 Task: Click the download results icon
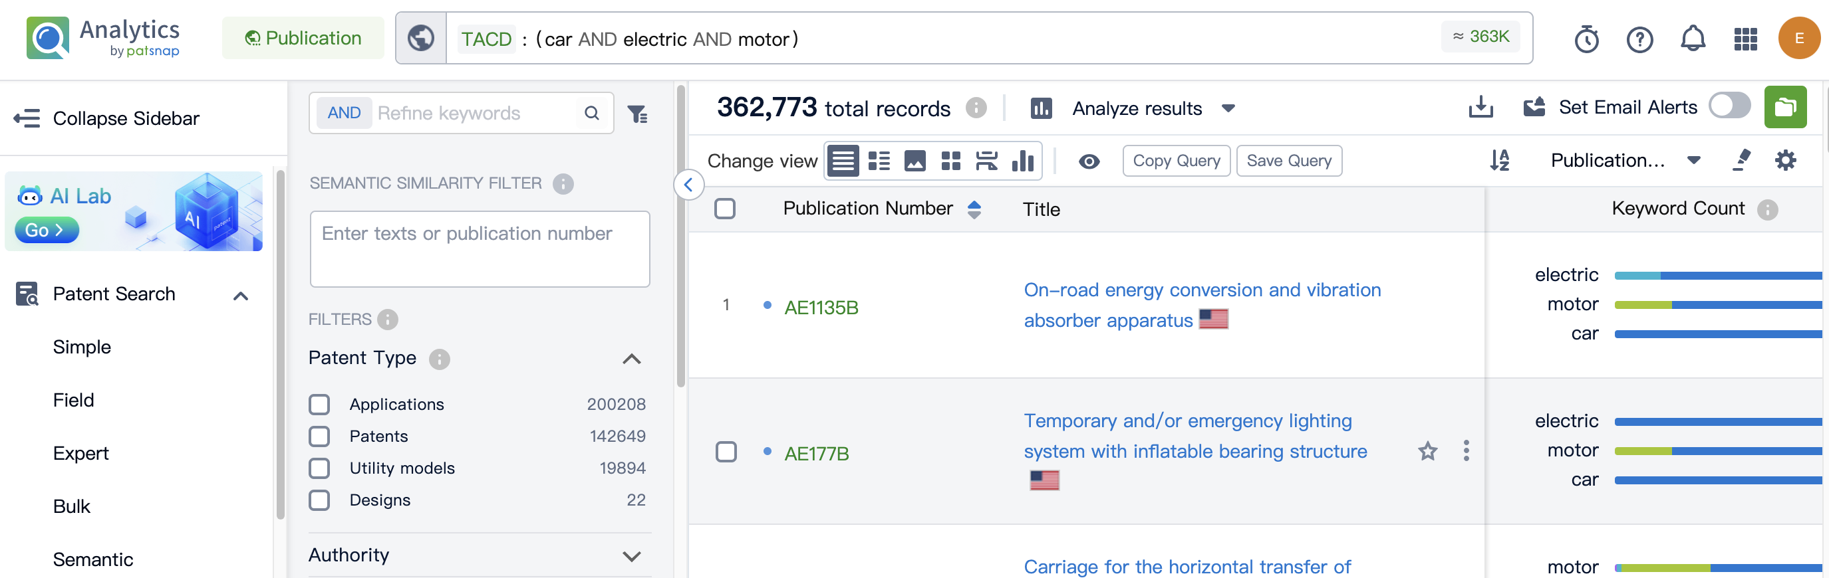pos(1480,108)
